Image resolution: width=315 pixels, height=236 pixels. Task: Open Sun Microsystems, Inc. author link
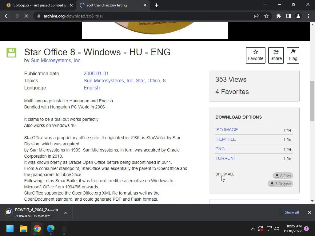click(x=56, y=61)
